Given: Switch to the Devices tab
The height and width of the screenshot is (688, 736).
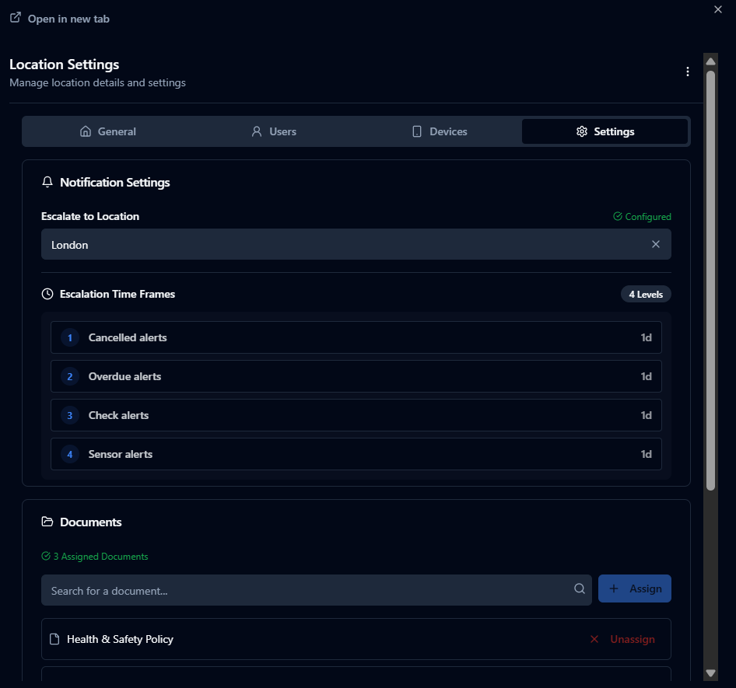Looking at the screenshot, I should tap(440, 131).
